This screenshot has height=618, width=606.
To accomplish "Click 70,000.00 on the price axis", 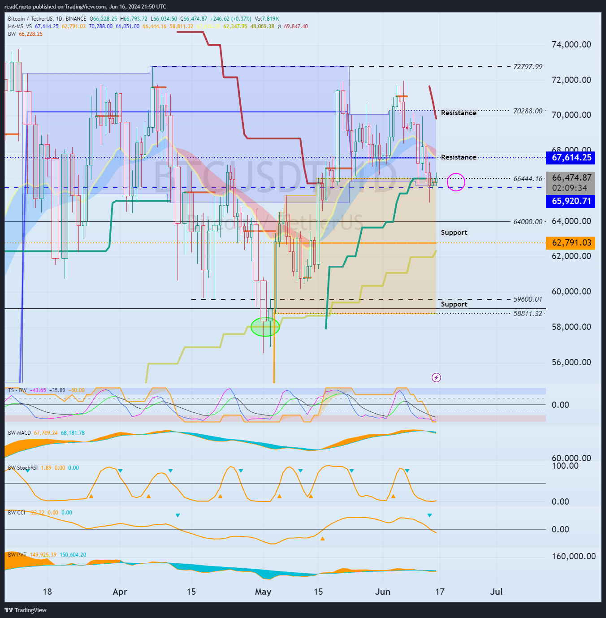I will 571,115.
